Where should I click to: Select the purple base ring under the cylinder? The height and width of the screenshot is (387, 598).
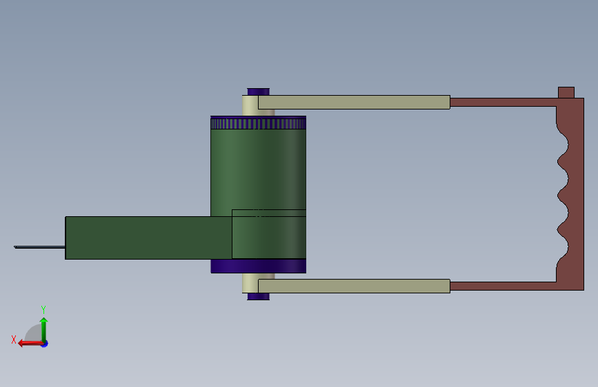pyautogui.click(x=258, y=266)
